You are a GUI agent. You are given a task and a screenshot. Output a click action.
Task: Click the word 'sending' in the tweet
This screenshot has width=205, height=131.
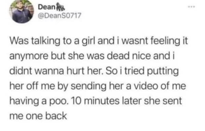coord(89,86)
